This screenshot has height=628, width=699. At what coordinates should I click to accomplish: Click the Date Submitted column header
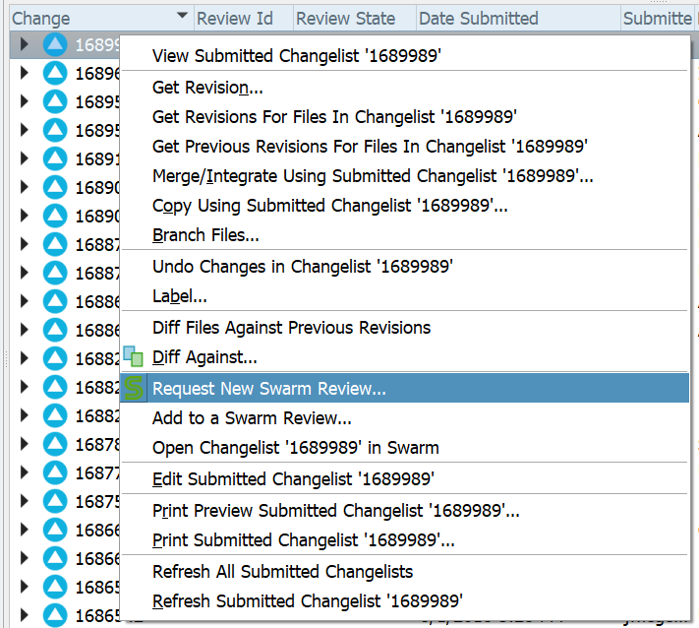point(478,18)
